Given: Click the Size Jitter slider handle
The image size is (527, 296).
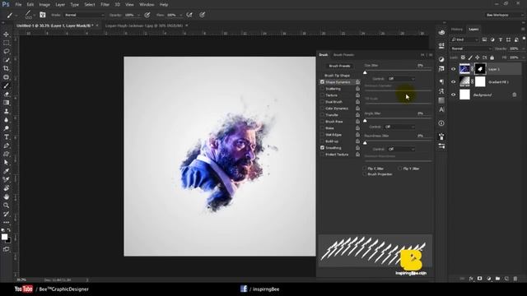Looking at the screenshot, I should 365,72.
